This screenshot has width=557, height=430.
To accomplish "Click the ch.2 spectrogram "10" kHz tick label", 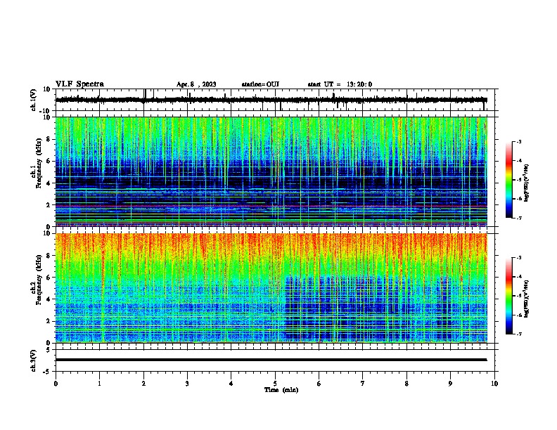I will click(47, 233).
